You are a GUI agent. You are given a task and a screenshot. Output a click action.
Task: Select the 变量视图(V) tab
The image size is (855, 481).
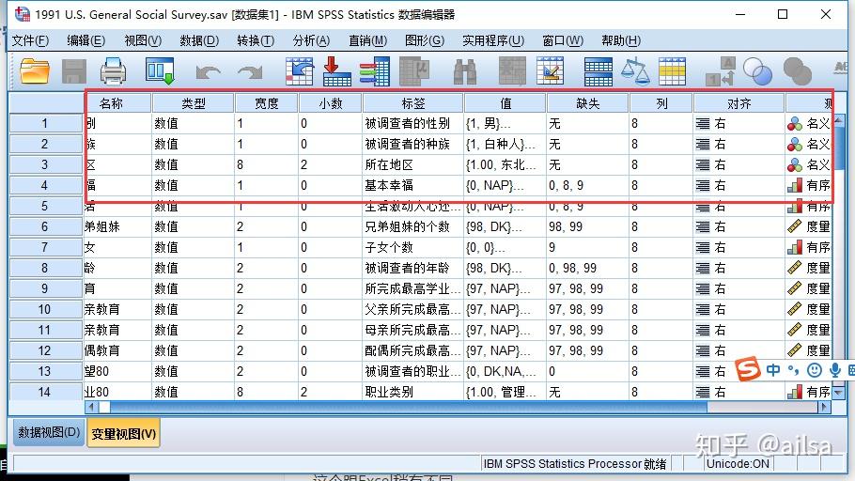[123, 433]
